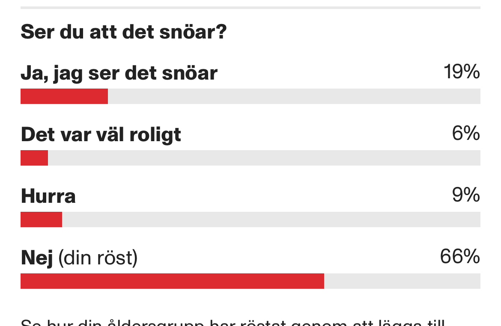Click the gray remainder of the Nej bar

point(402,281)
